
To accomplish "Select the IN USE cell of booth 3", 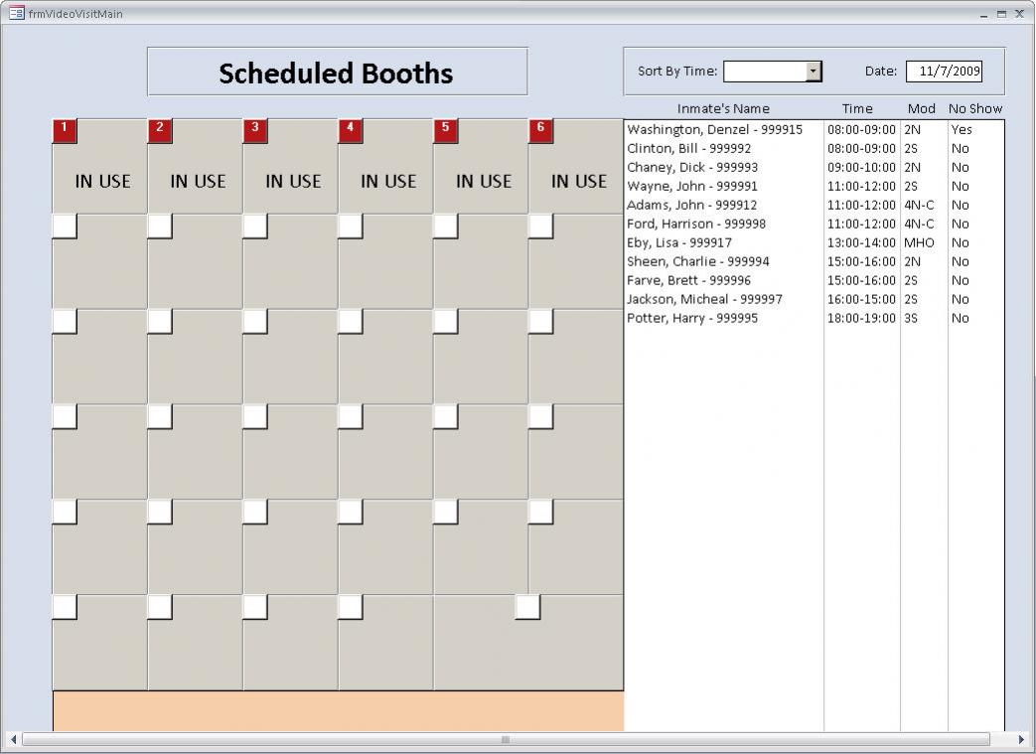I will tap(291, 167).
